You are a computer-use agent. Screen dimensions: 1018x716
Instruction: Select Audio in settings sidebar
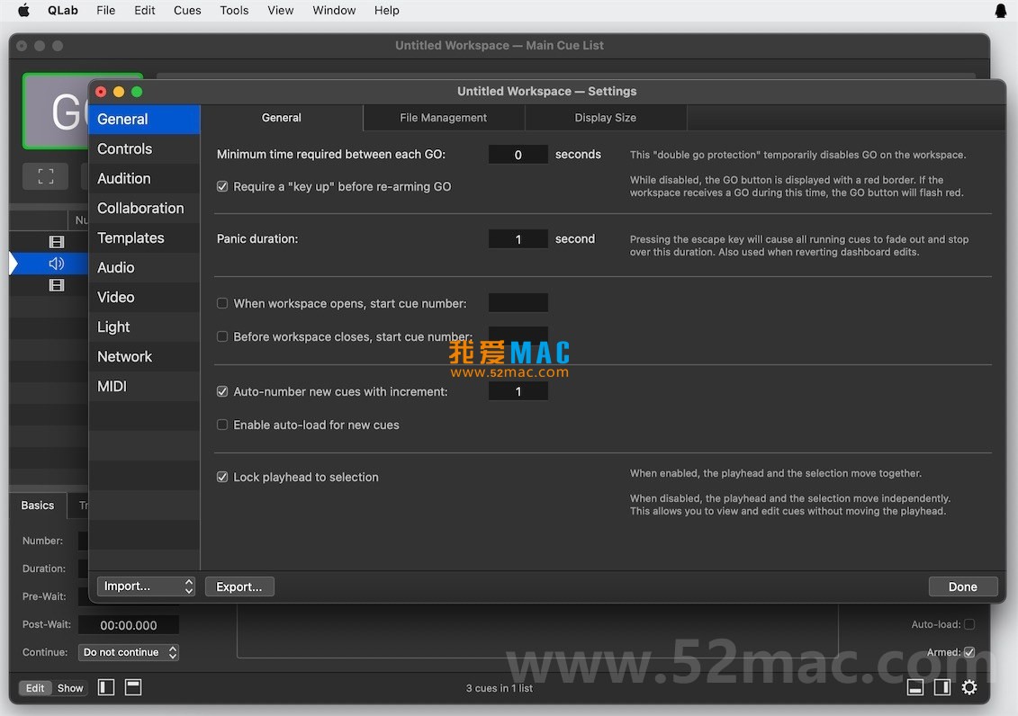(144, 268)
